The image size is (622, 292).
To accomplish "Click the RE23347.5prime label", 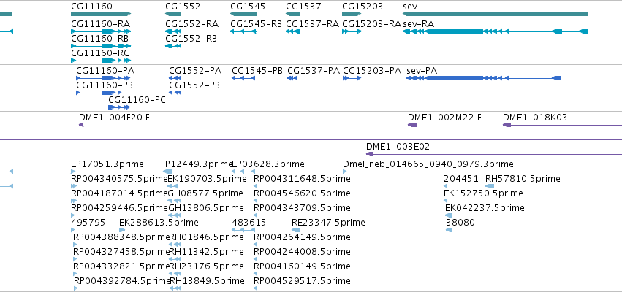I will pyautogui.click(x=328, y=223).
